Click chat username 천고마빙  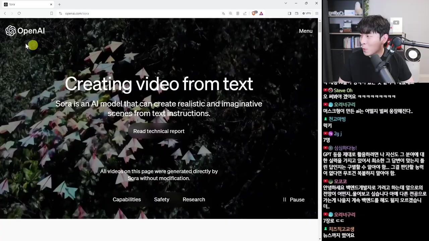point(337,119)
